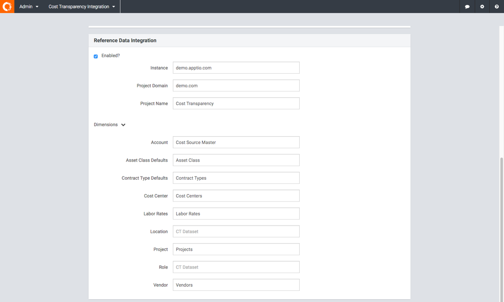Viewport: 504px width, 302px height.
Task: Open the Admin dropdown menu
Action: coord(29,6)
